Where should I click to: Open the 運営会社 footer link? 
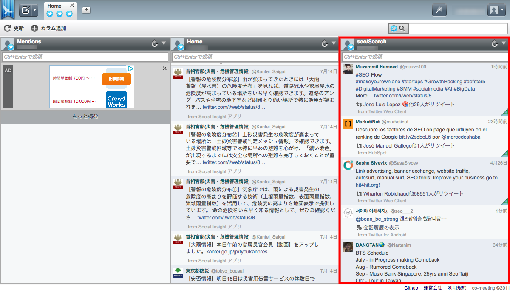point(433,288)
